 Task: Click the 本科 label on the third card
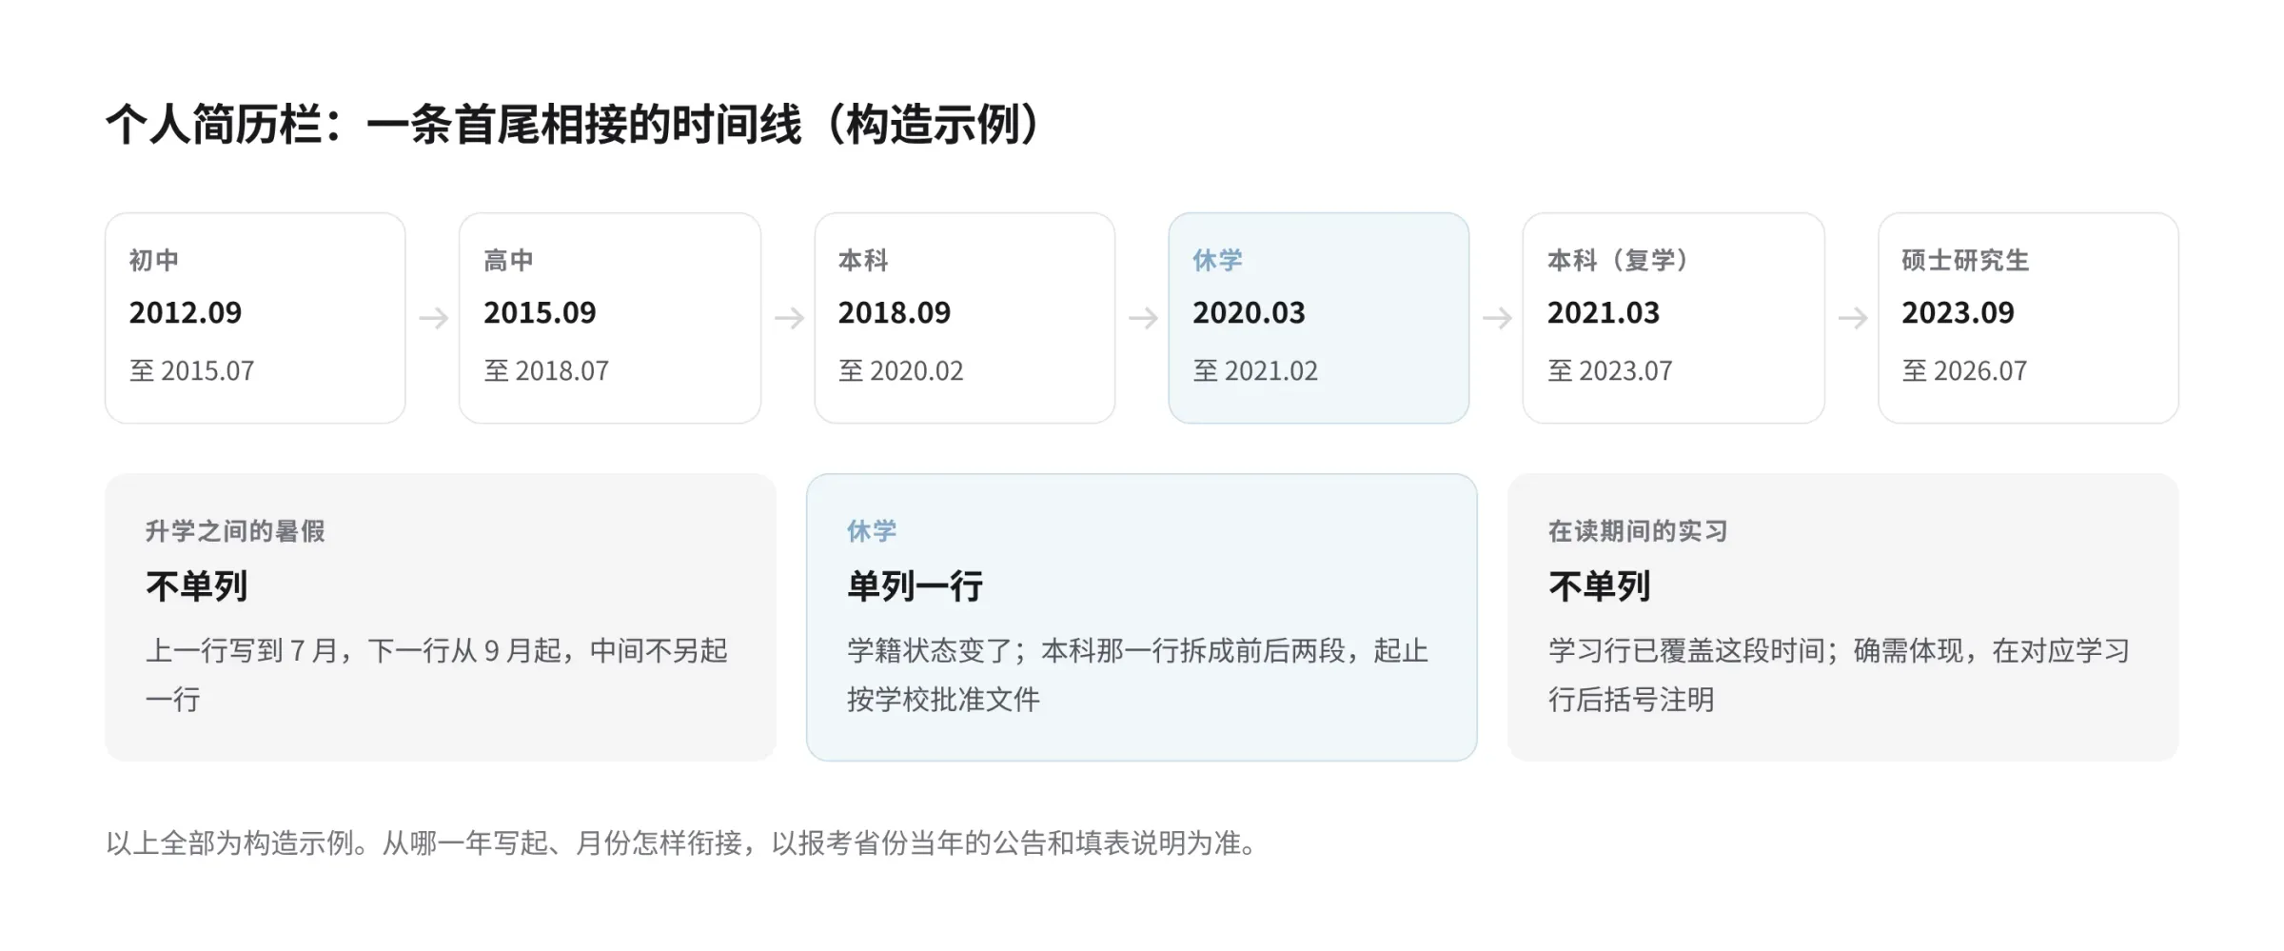point(863,260)
